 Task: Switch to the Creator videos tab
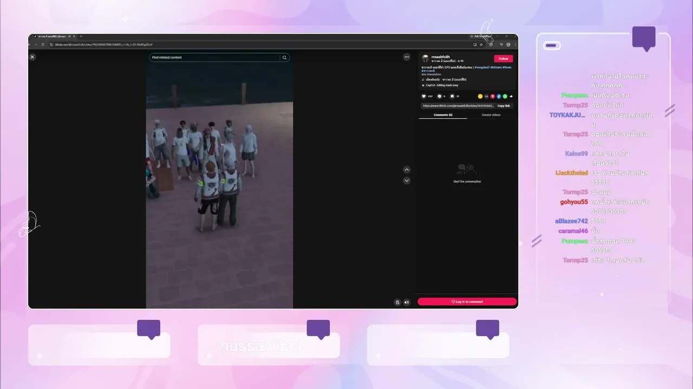click(491, 115)
